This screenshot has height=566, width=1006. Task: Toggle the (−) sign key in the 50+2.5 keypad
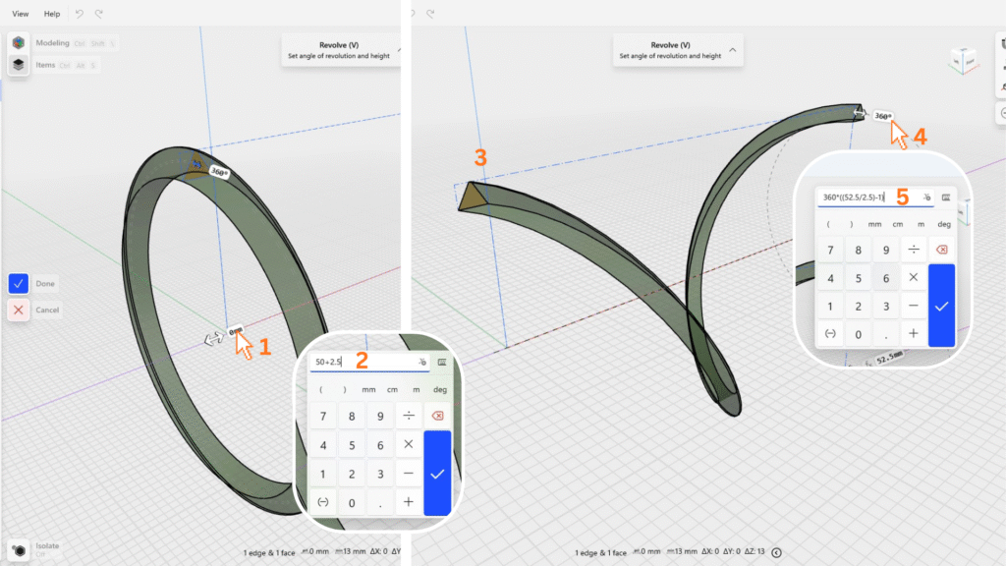(x=322, y=502)
